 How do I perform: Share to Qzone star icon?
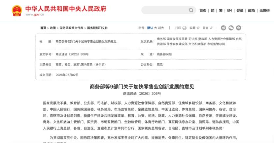(239, 28)
